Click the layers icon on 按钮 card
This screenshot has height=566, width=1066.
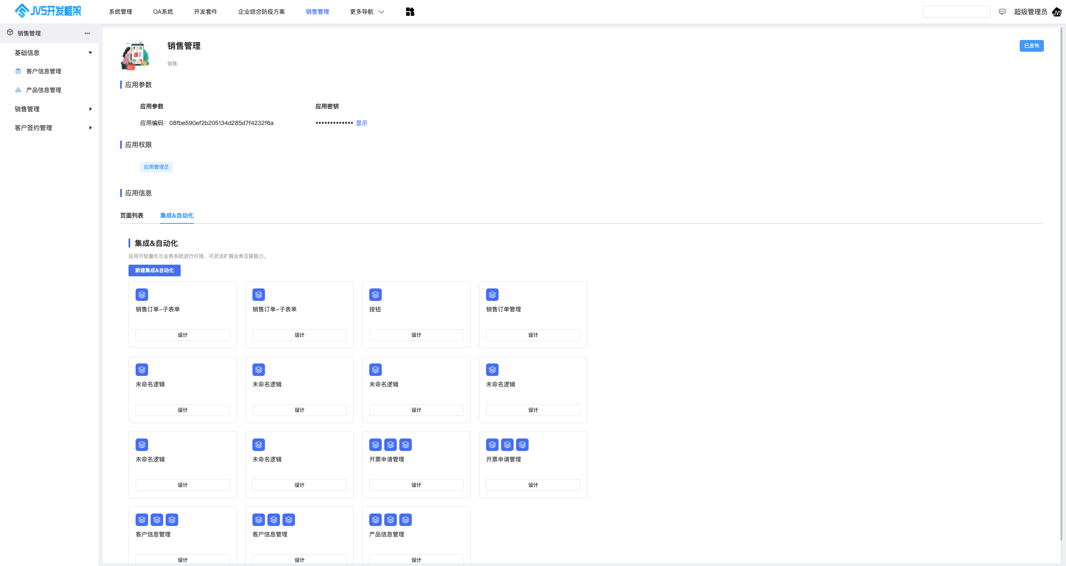point(375,295)
